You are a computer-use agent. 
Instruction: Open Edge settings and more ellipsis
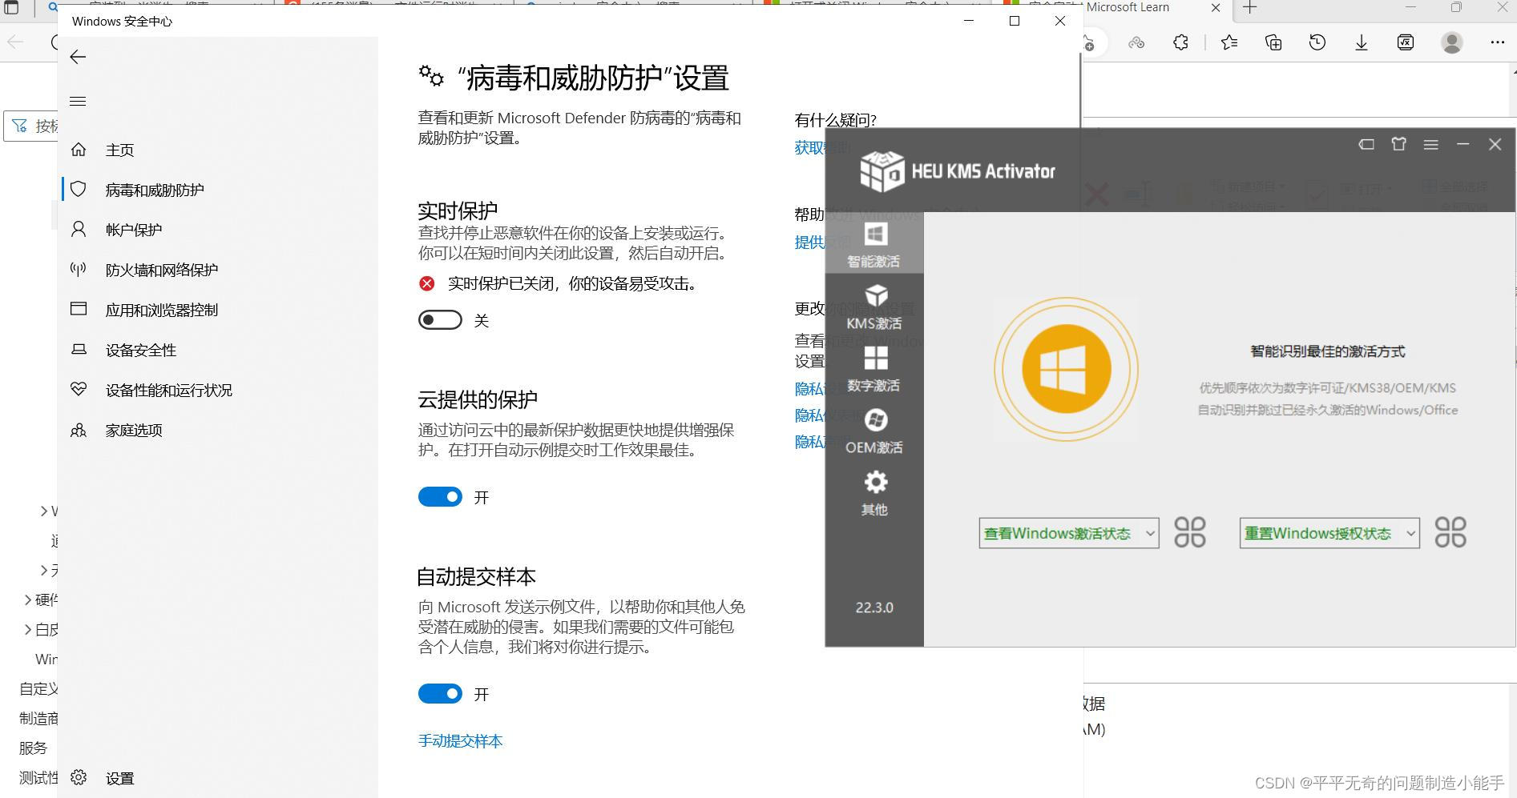(x=1497, y=42)
